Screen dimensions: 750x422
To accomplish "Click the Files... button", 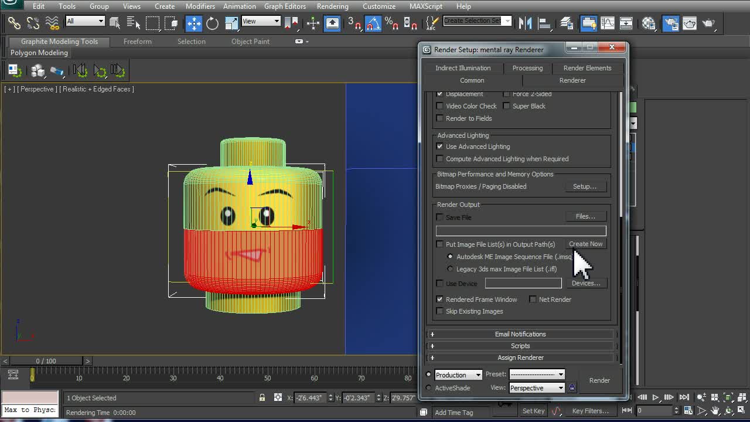I will 585,216.
